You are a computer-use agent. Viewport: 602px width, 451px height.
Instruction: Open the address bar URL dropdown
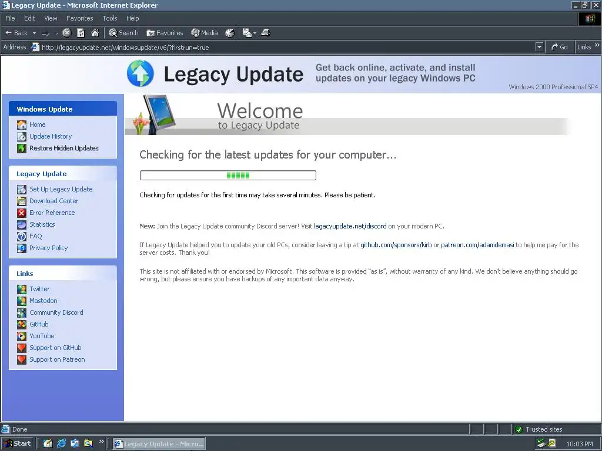(x=540, y=47)
